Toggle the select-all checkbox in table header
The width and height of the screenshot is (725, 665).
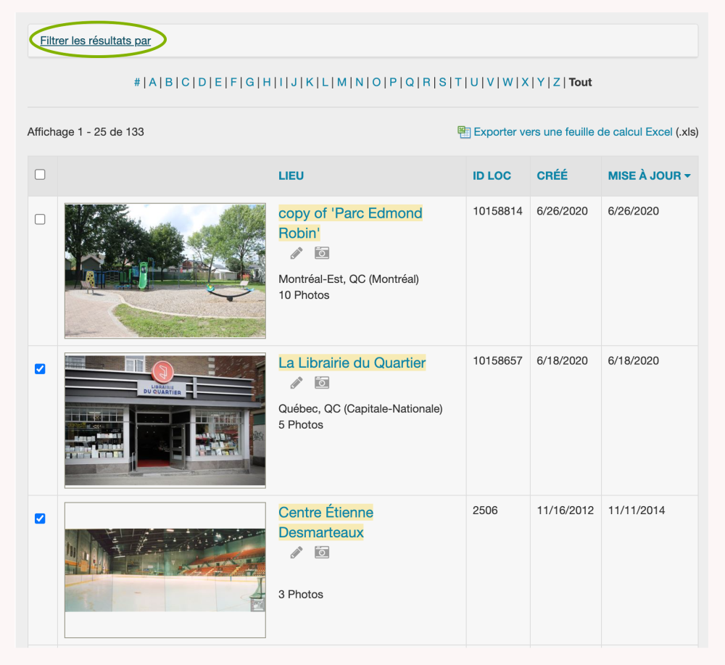point(40,174)
